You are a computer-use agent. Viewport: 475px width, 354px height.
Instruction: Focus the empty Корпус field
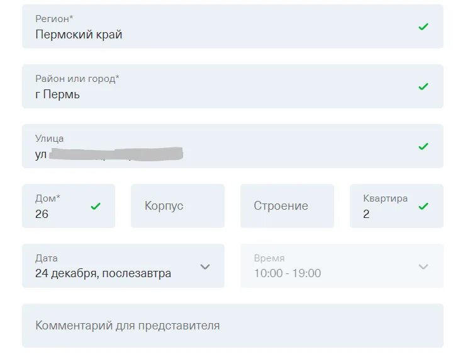pos(177,206)
